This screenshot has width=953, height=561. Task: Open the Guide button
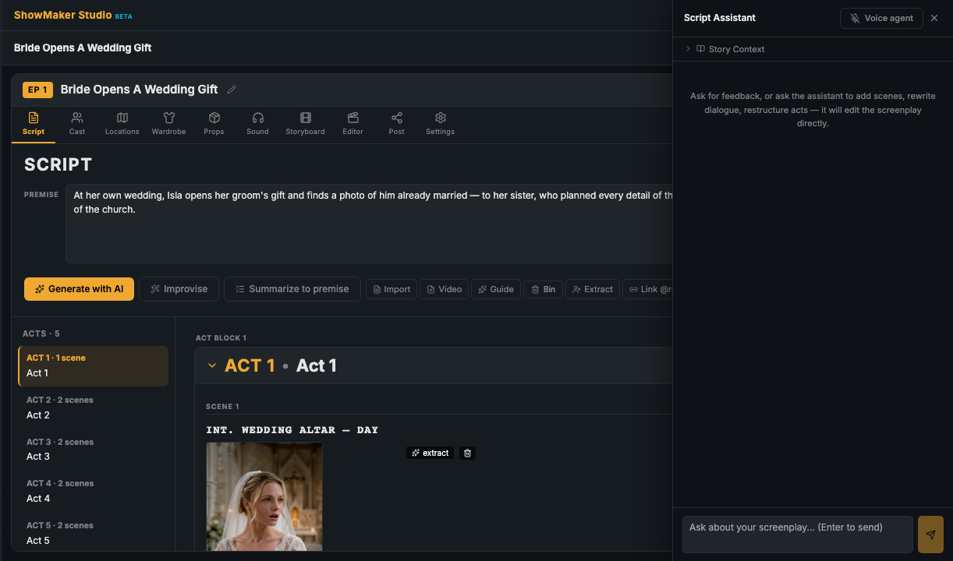496,289
